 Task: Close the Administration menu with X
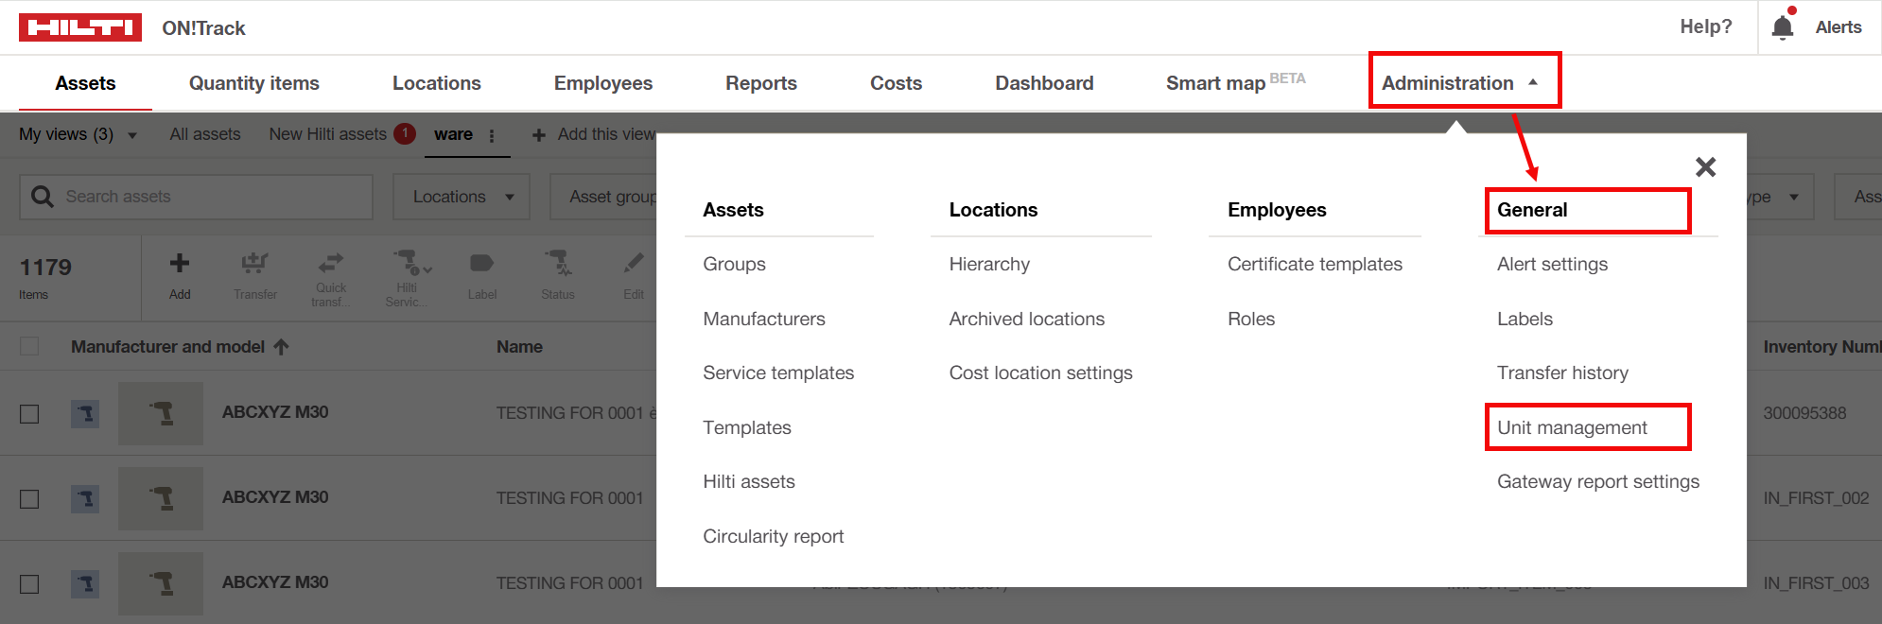coord(1705,167)
